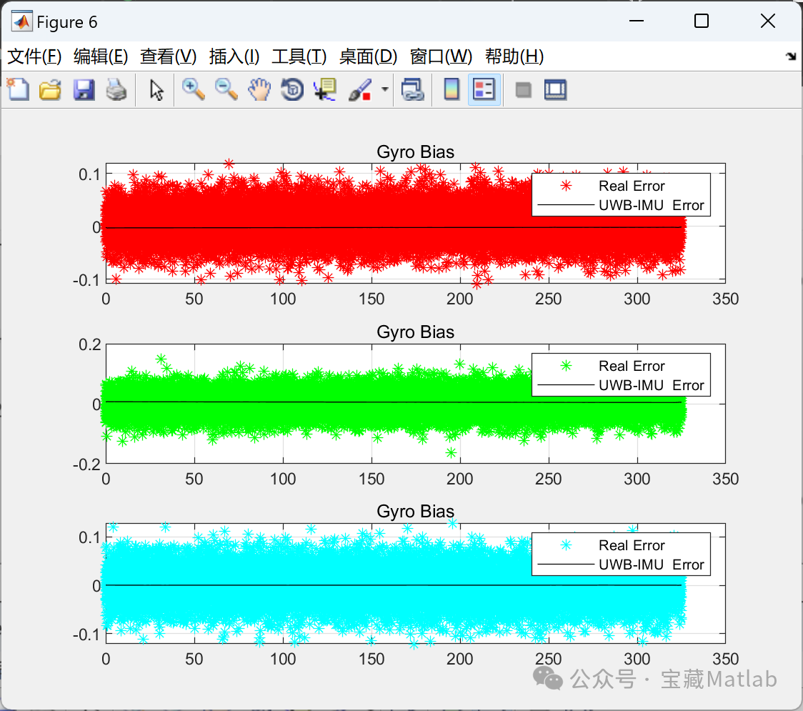Enable the Data Cursor tool
This screenshot has width=803, height=711.
click(x=324, y=89)
